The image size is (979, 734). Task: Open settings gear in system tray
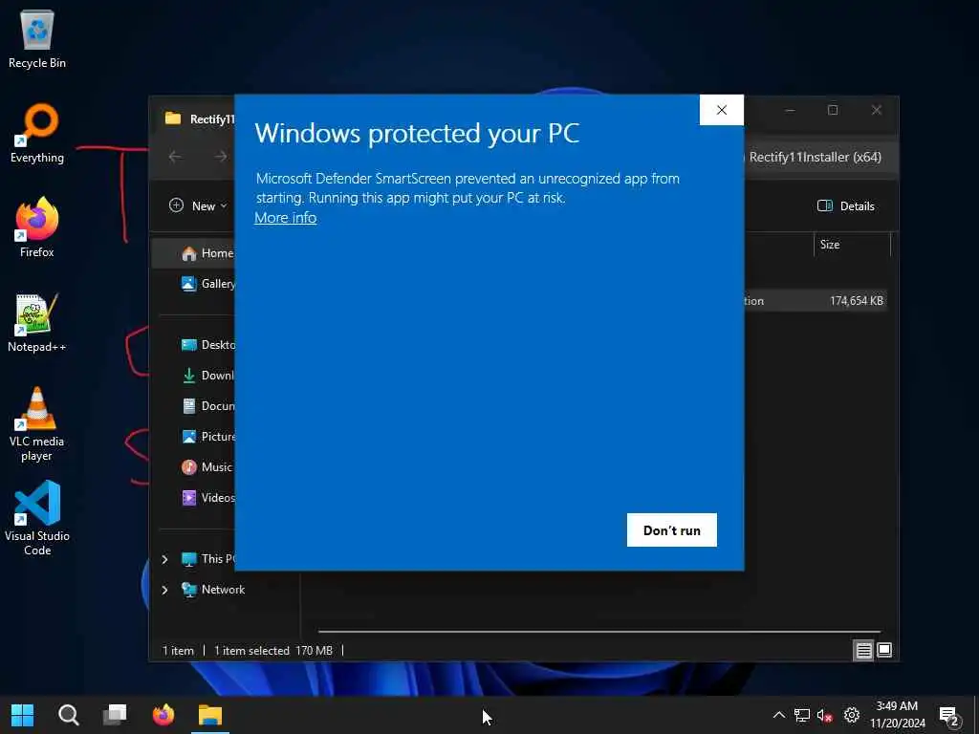852,715
